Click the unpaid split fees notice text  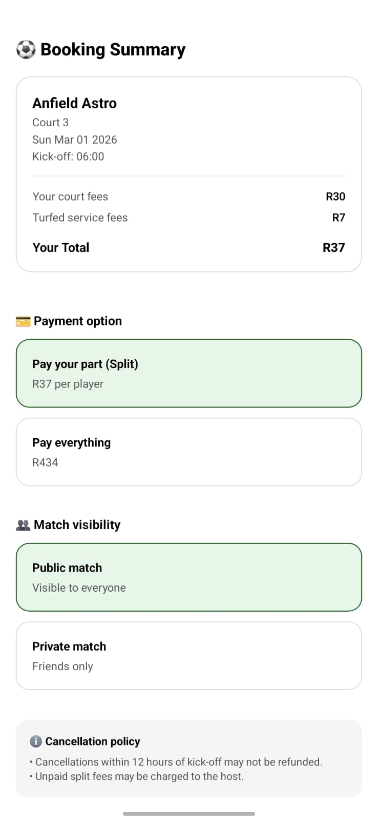139,776
